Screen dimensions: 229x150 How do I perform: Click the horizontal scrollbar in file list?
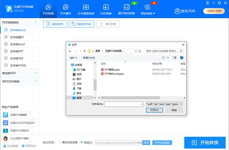tap(130, 97)
